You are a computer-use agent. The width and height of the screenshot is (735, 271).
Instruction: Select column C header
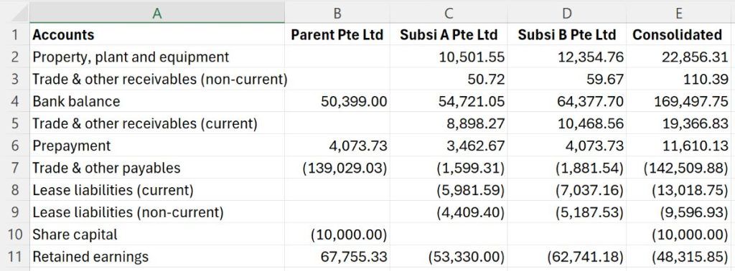[x=449, y=13]
